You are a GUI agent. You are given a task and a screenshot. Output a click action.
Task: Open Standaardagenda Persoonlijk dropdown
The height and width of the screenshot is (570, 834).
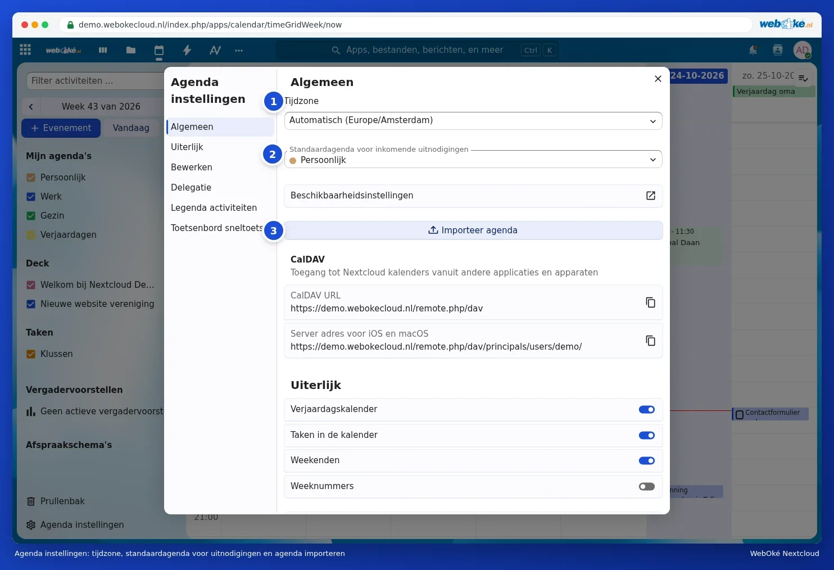[473, 160]
